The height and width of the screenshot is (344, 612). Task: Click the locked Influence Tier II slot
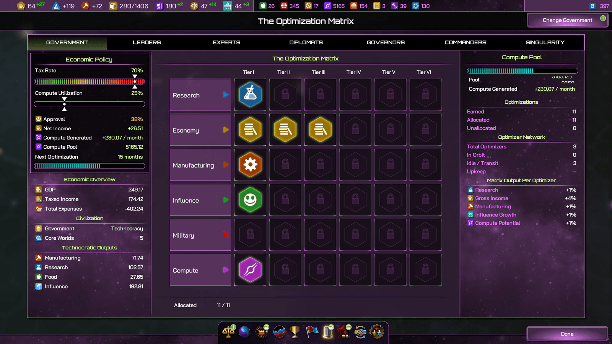[285, 200]
